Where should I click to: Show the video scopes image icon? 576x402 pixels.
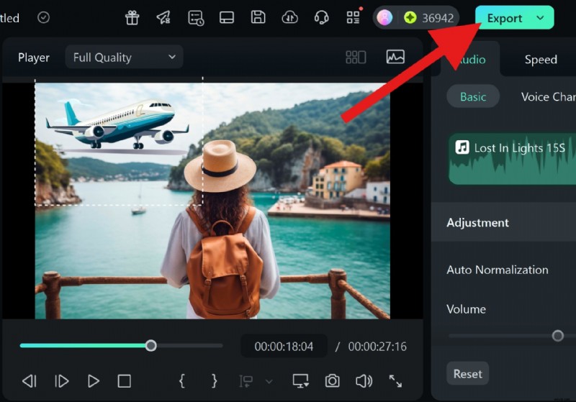point(395,57)
